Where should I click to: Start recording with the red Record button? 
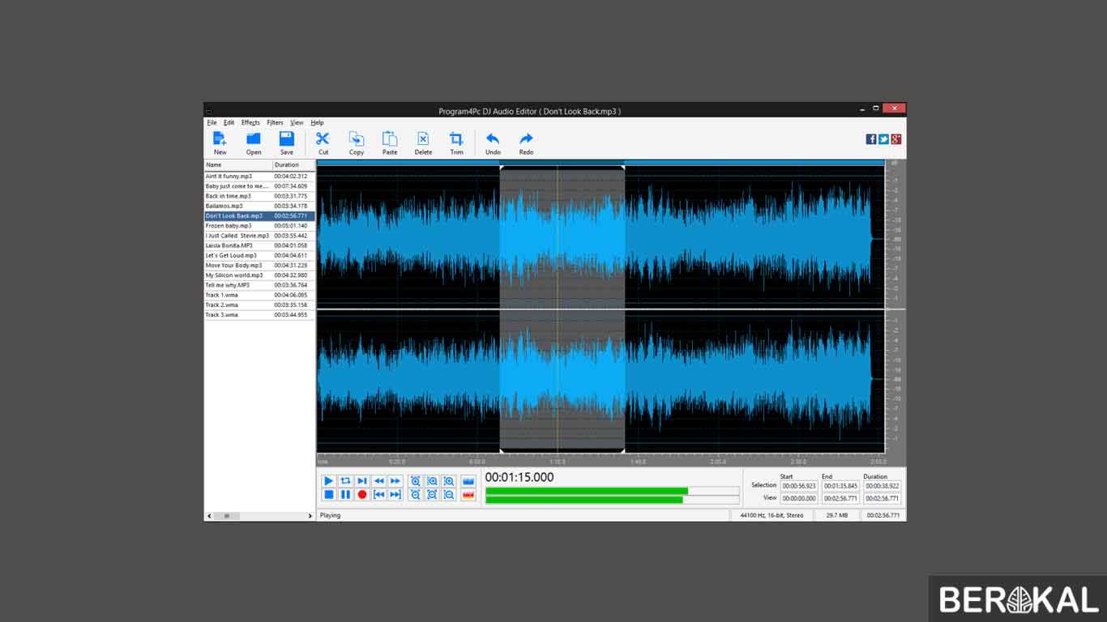pyautogui.click(x=362, y=493)
